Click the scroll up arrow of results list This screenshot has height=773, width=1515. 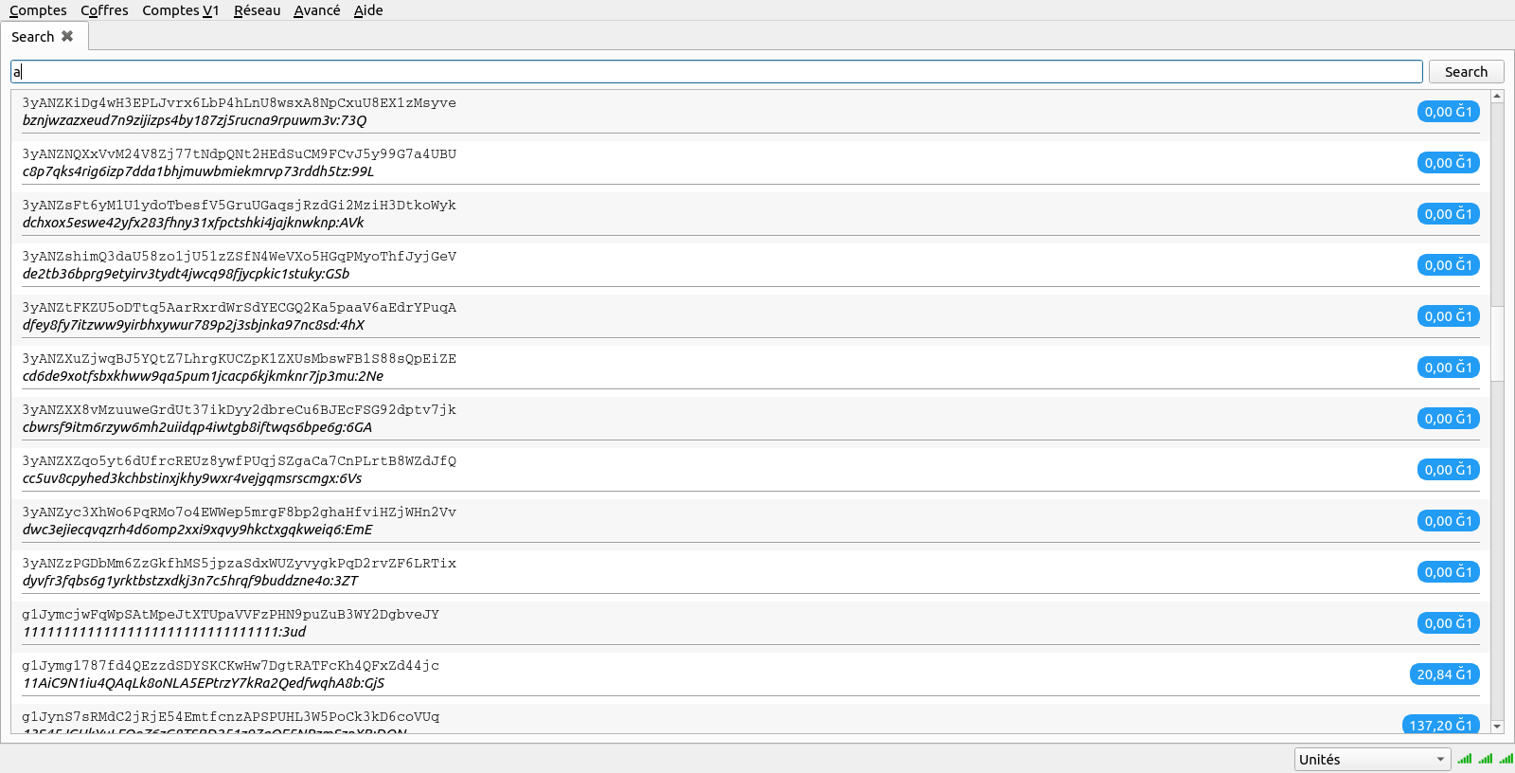1497,96
